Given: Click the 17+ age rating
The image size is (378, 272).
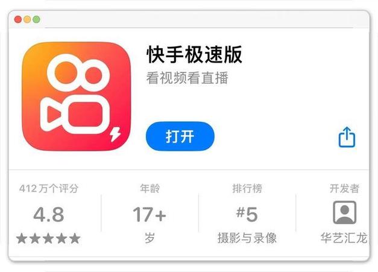Looking at the screenshot, I should pos(150,214).
